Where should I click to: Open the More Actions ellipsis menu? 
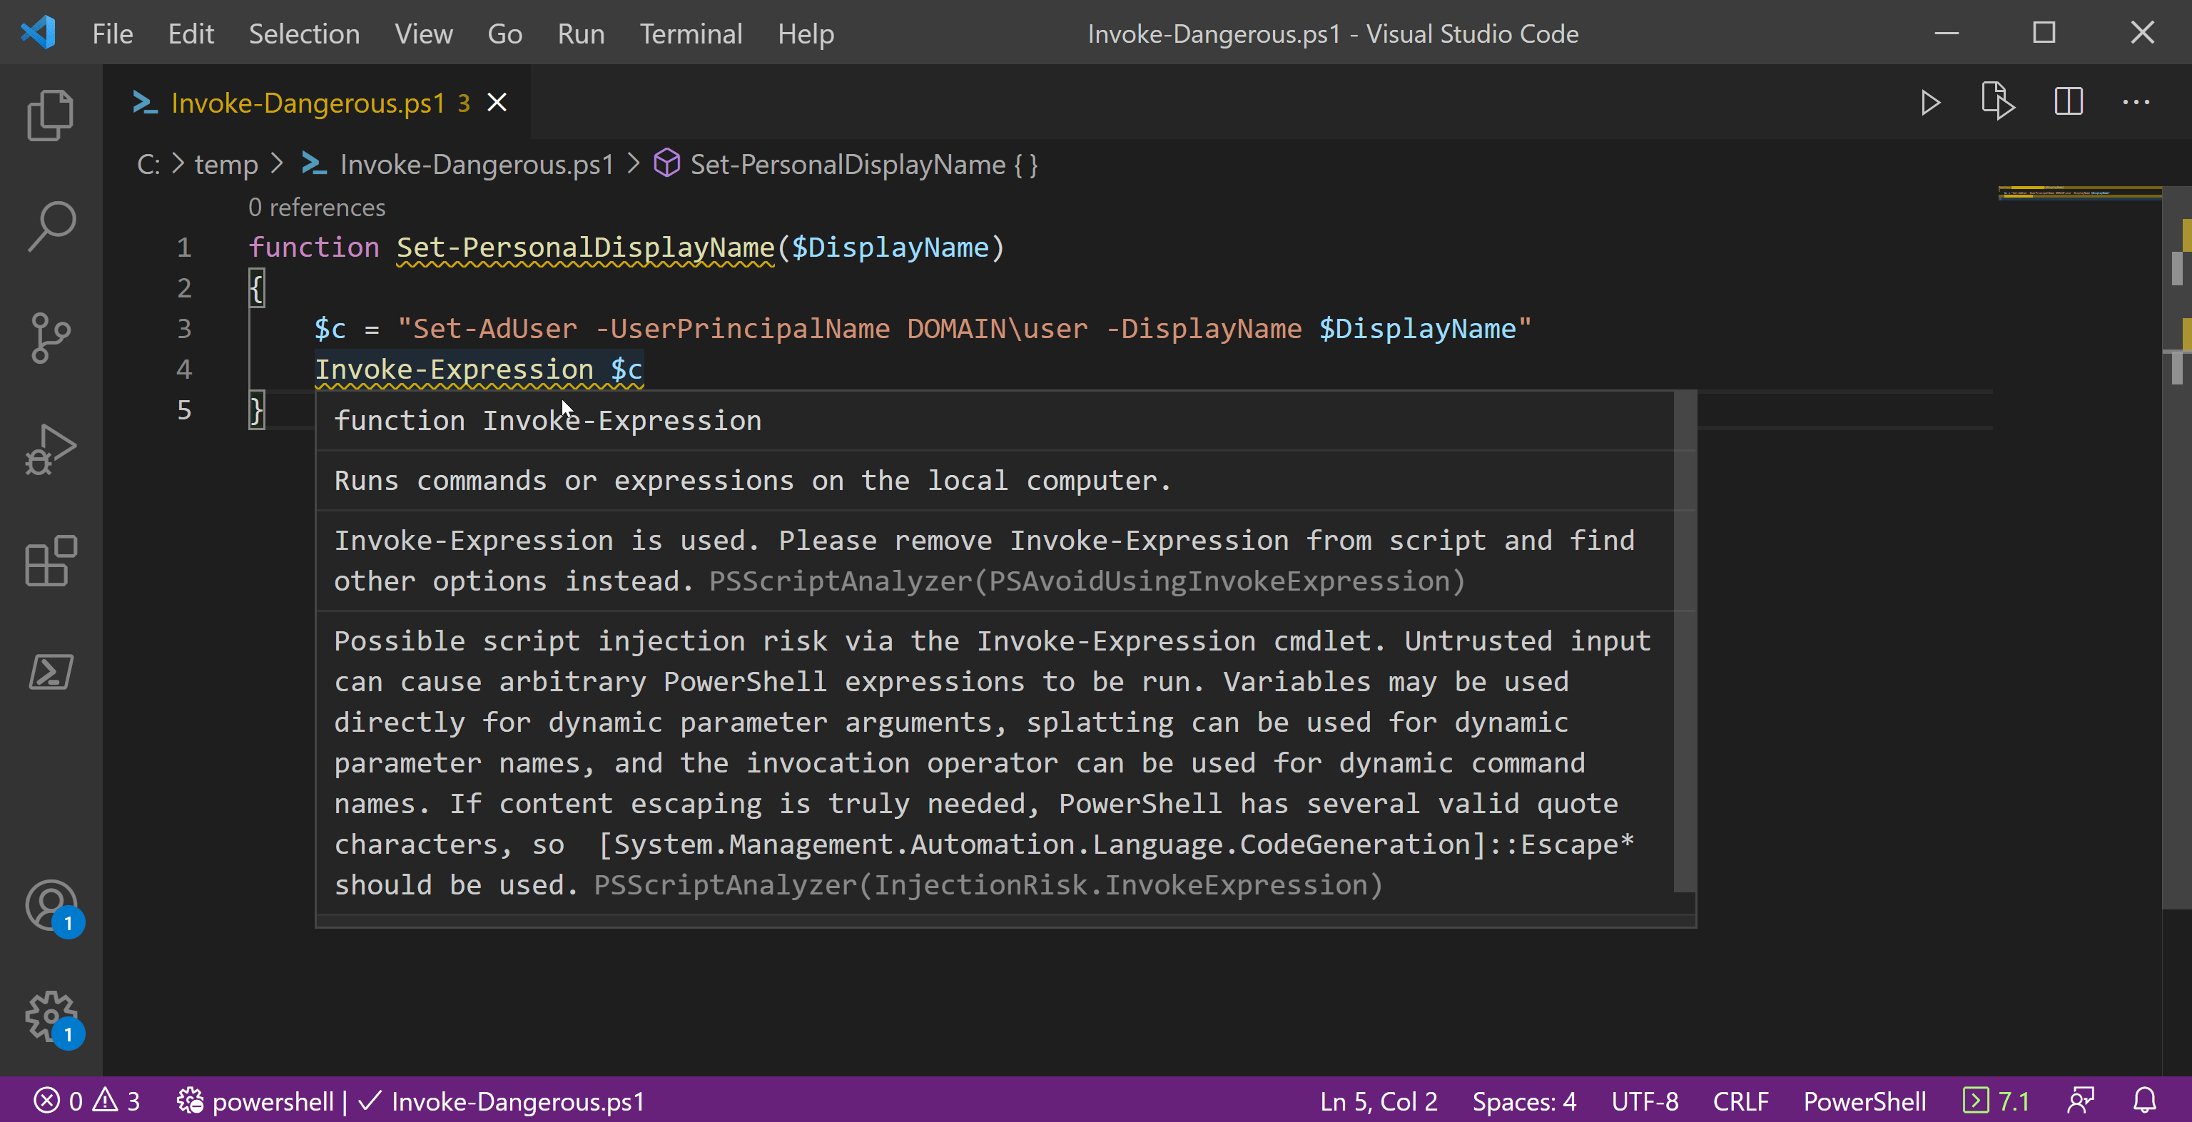[x=2136, y=102]
